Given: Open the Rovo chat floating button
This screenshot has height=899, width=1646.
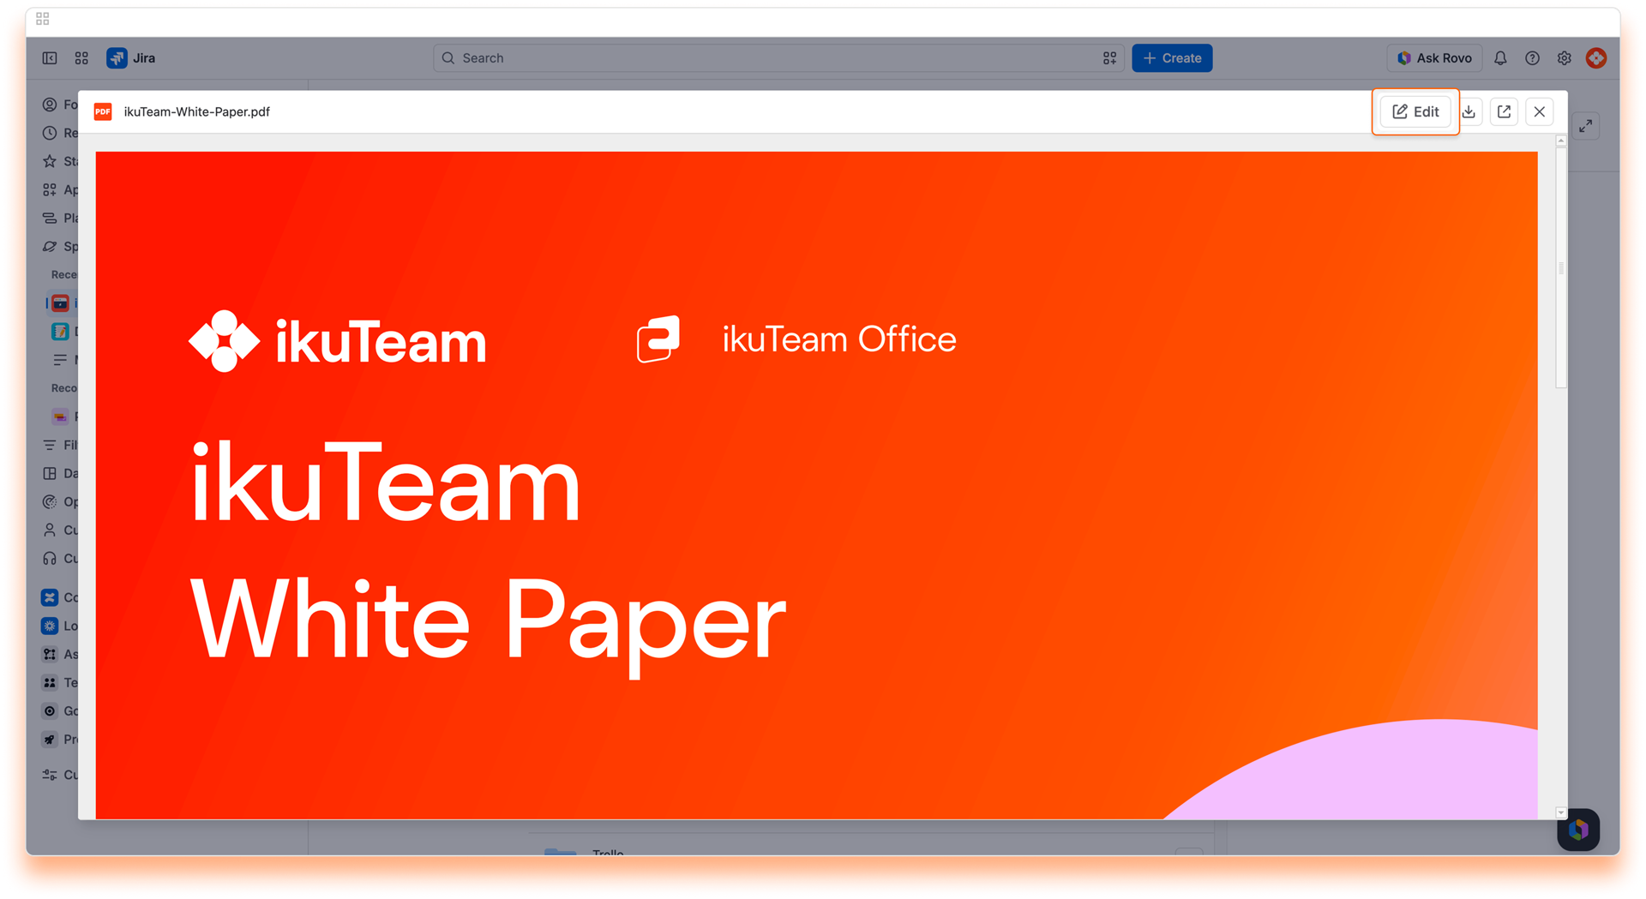Looking at the screenshot, I should point(1578,830).
